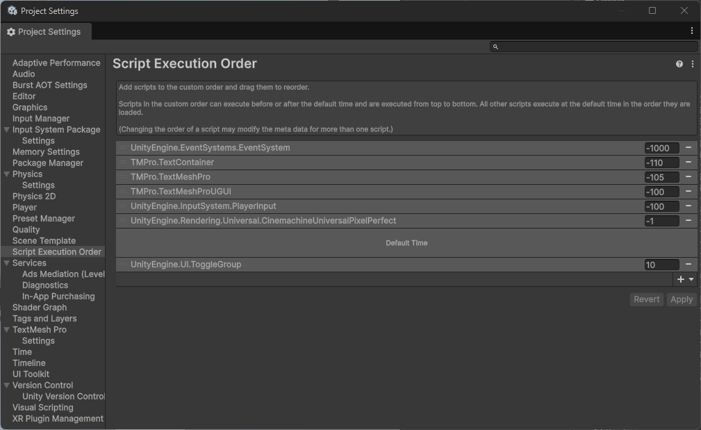Viewport: 701px width, 430px height.
Task: Remove the PlayerInput script entry
Action: point(688,206)
